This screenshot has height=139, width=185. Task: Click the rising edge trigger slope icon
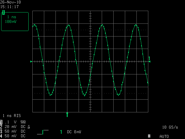click(43, 132)
